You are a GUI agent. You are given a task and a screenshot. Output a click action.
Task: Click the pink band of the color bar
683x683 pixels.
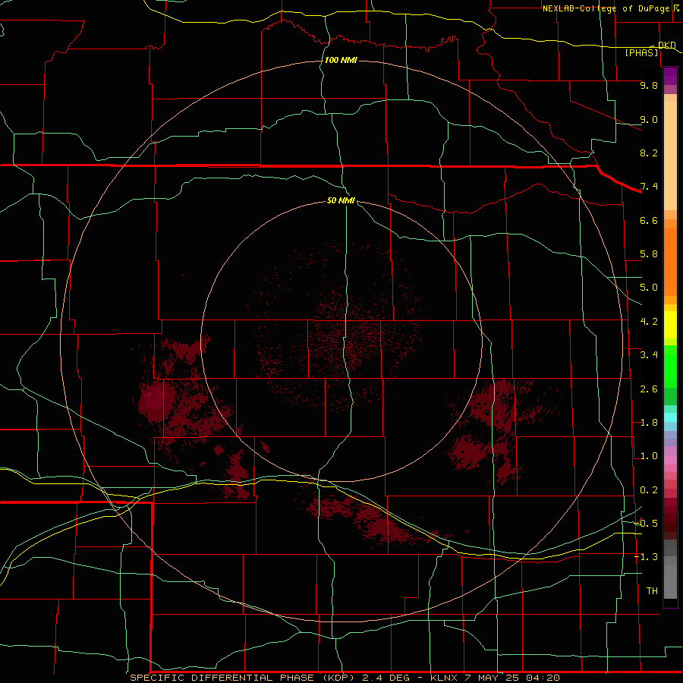click(670, 460)
